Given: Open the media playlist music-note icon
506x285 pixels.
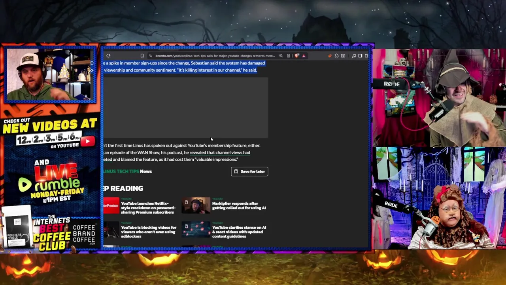Looking at the screenshot, I should pos(353,56).
